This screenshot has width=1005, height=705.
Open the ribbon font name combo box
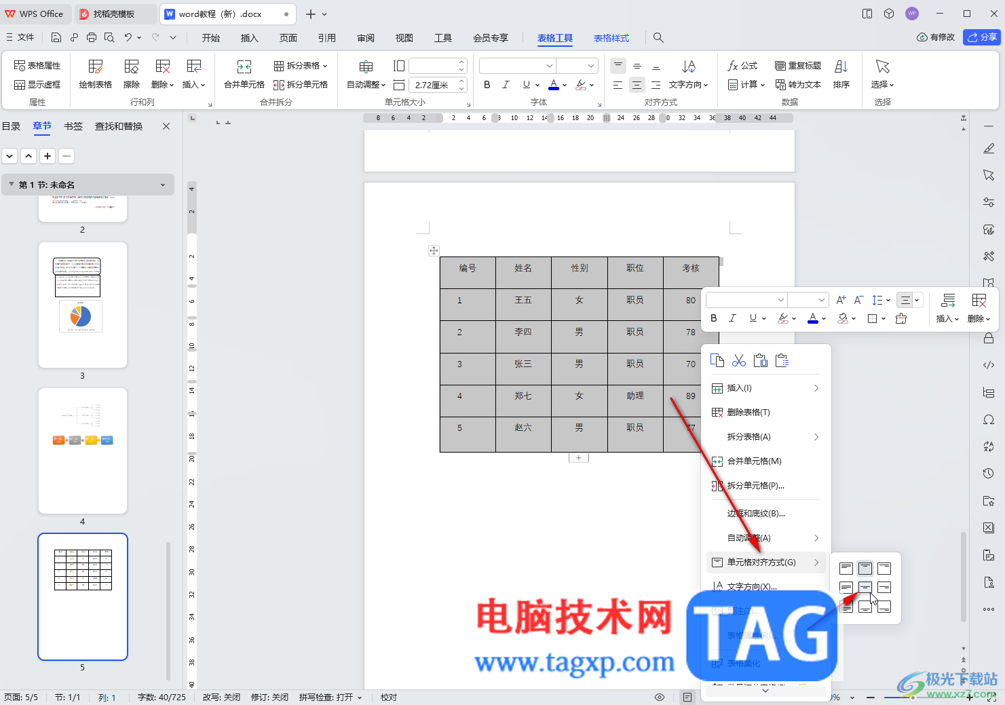(x=517, y=66)
